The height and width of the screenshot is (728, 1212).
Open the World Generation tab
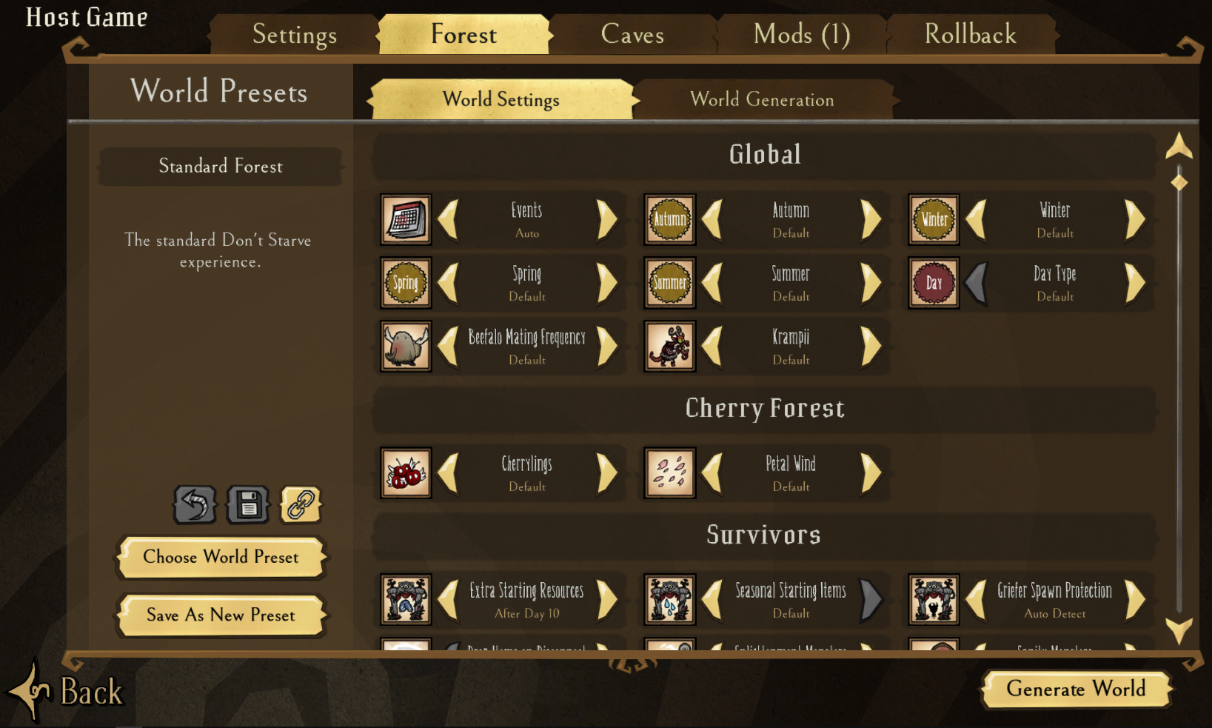763,99
